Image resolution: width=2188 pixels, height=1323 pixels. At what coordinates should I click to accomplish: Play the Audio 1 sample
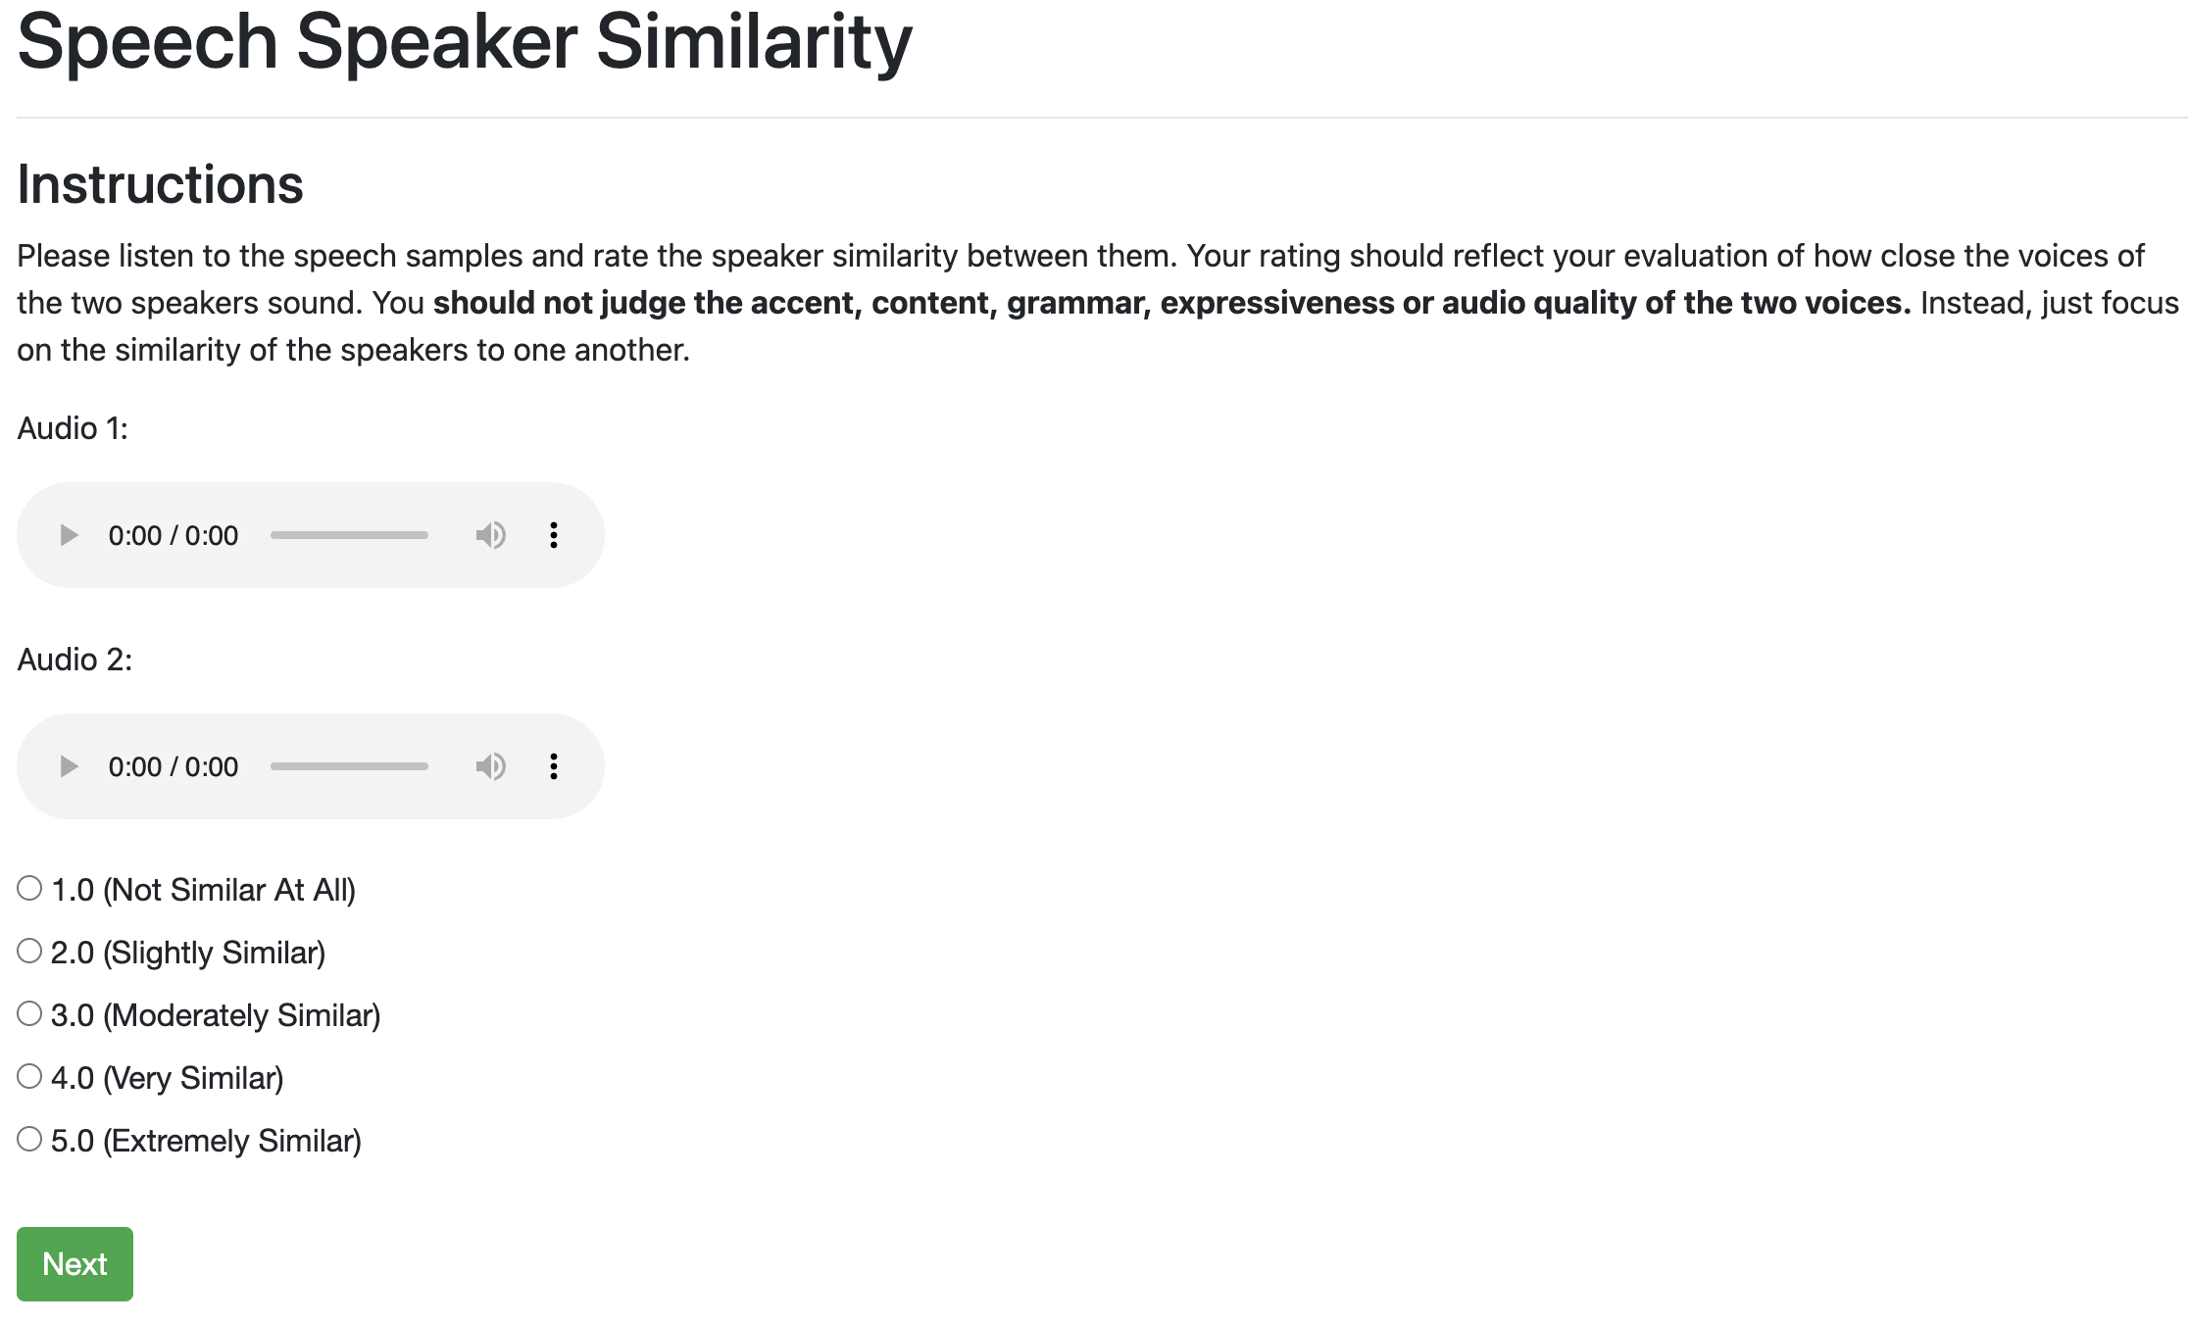69,535
